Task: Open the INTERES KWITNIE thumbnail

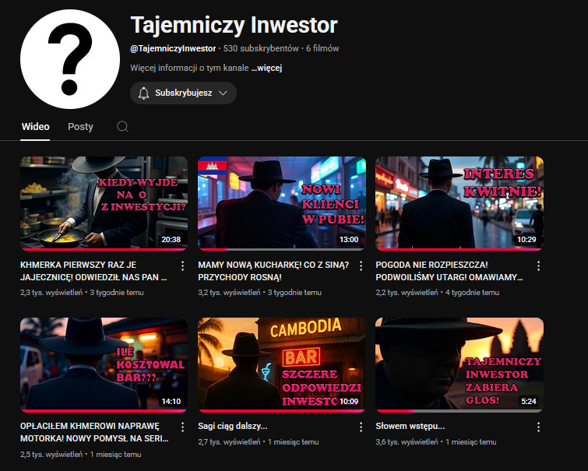Action: tap(459, 204)
